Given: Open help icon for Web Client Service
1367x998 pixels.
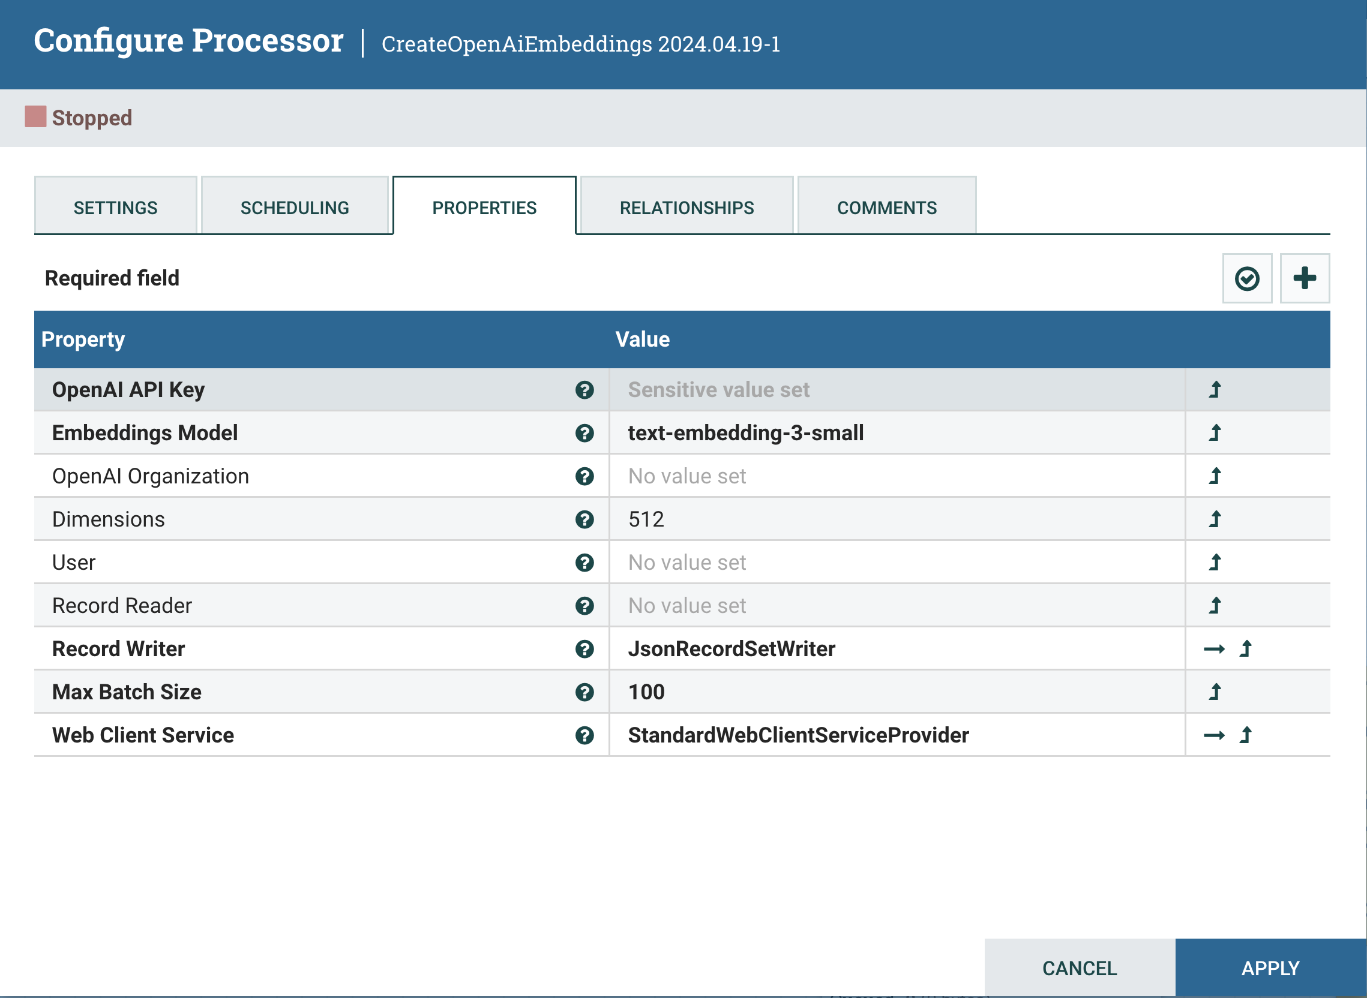Looking at the screenshot, I should click(x=584, y=736).
